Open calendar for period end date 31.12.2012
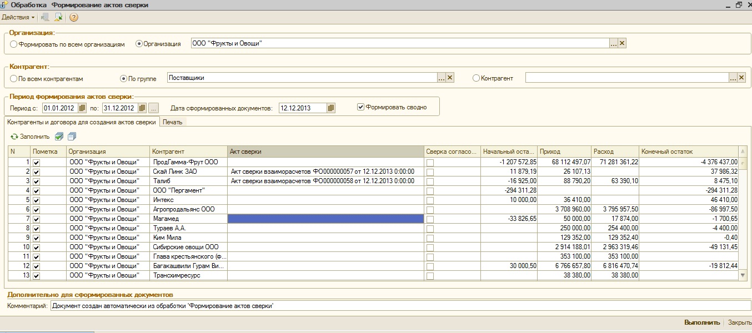The width and height of the screenshot is (752, 333). pyautogui.click(x=142, y=108)
